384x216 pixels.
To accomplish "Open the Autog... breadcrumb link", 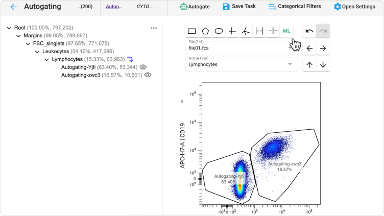I will (114, 7).
